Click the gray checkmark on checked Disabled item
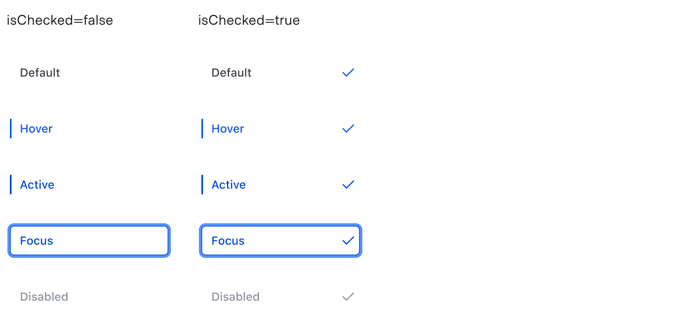 [348, 297]
